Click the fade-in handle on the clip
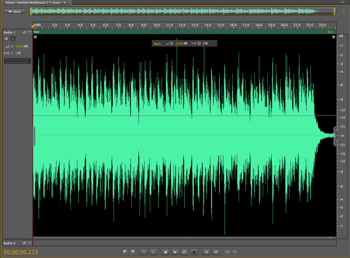 pyautogui.click(x=36, y=37)
